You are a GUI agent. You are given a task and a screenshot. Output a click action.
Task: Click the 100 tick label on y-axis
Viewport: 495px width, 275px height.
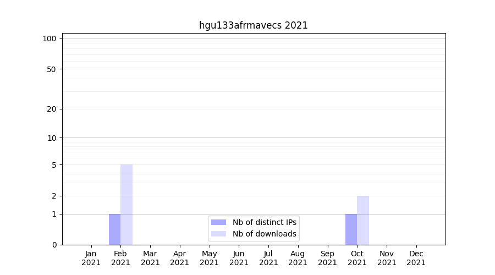point(50,38)
